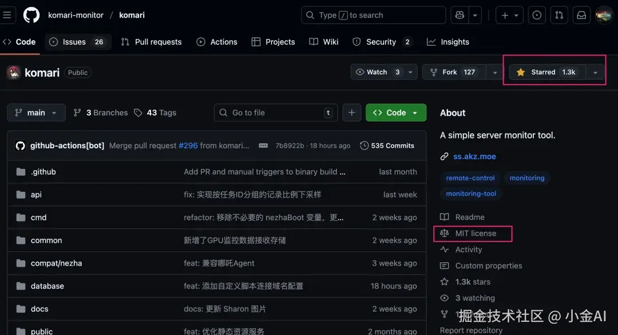This screenshot has height=335, width=618.
Task: Open the create new plus menu
Action: pos(509,15)
